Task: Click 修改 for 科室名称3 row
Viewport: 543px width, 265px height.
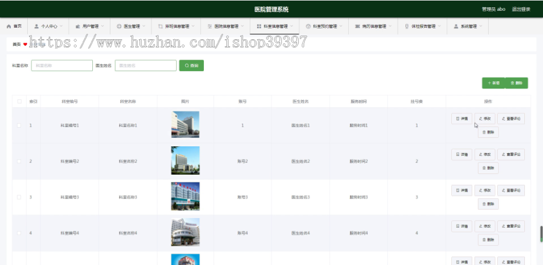Action: point(485,190)
